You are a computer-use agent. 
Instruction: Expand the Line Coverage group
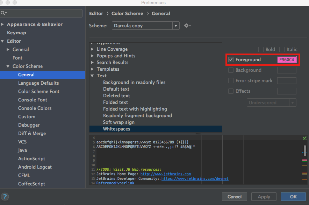click(x=92, y=49)
